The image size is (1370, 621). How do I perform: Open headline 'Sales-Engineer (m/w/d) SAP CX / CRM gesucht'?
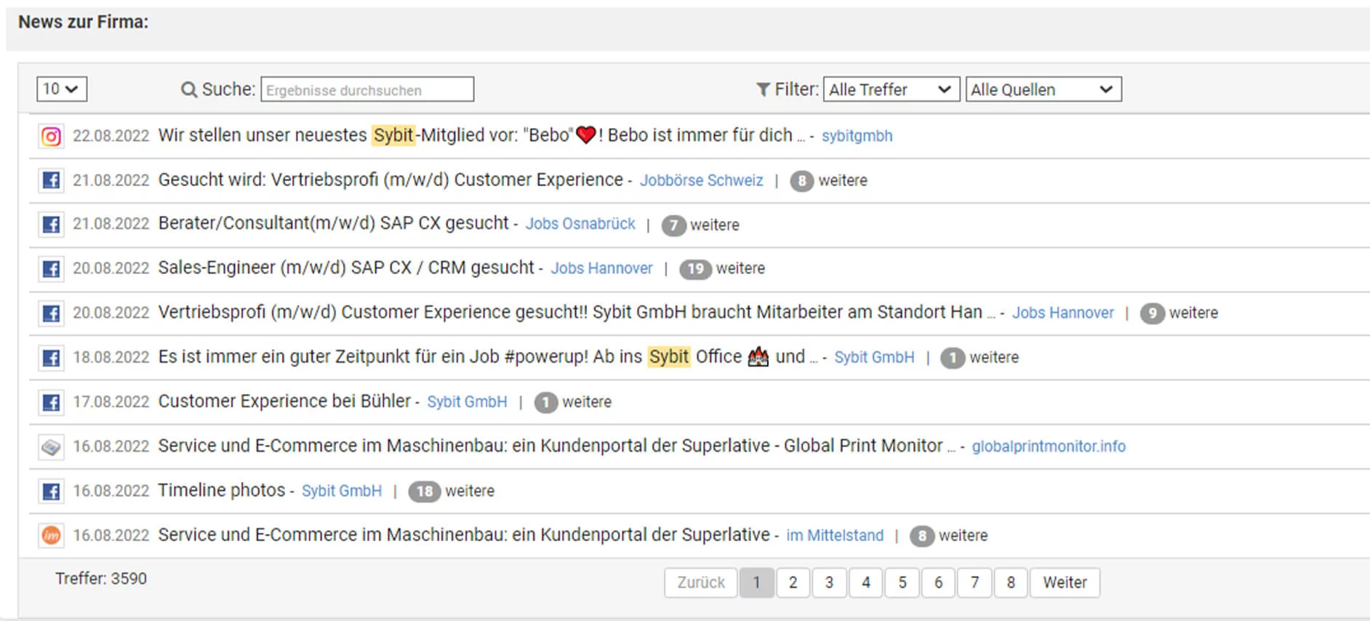tap(346, 268)
